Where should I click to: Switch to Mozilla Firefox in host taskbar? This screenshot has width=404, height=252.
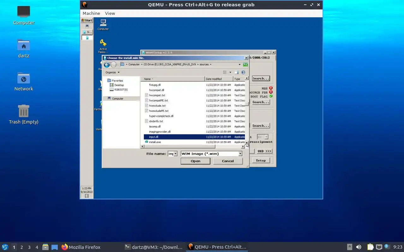pos(81,247)
